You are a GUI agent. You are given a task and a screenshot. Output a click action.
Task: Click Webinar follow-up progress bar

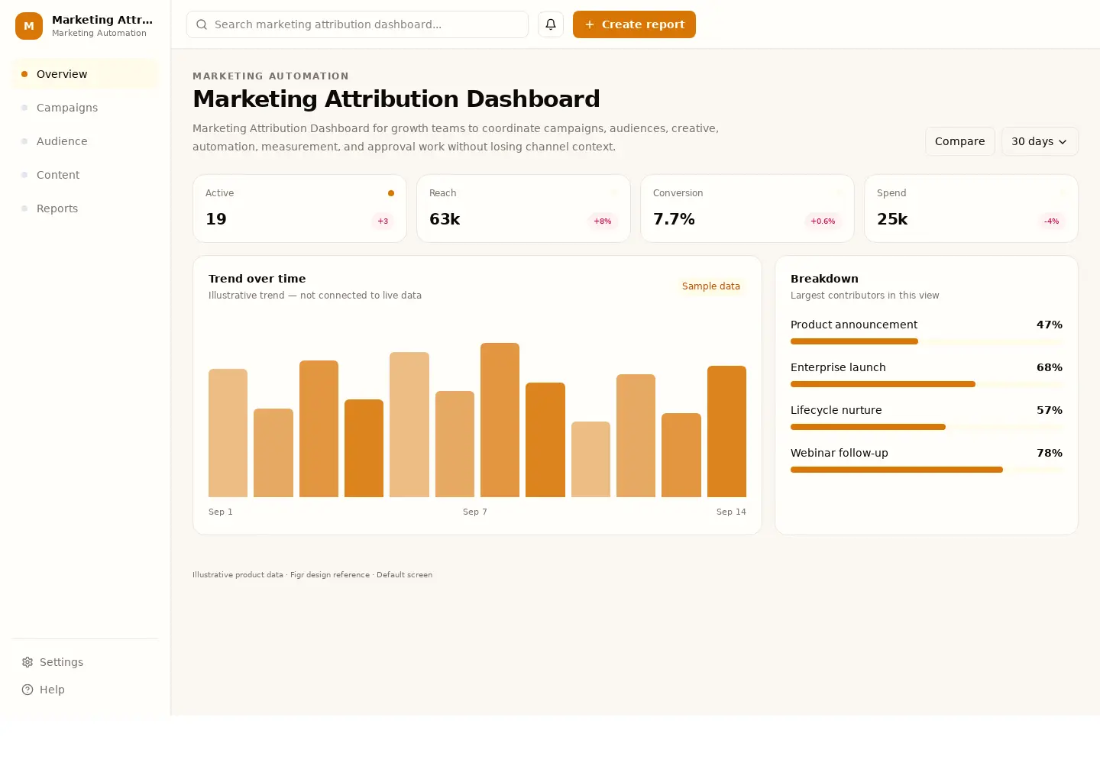(927, 470)
